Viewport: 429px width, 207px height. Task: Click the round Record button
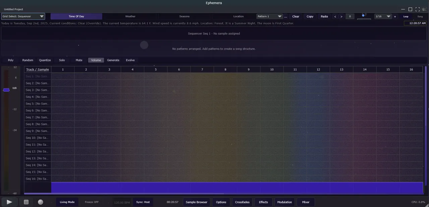tap(41, 202)
